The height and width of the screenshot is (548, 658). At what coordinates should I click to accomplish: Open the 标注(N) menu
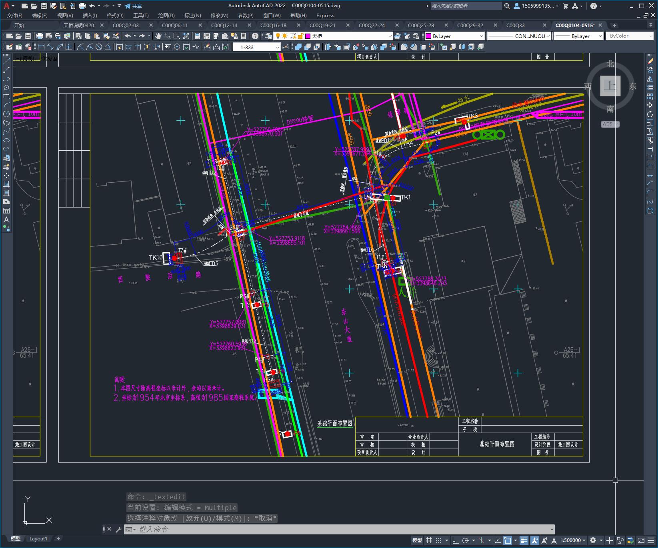(x=192, y=15)
